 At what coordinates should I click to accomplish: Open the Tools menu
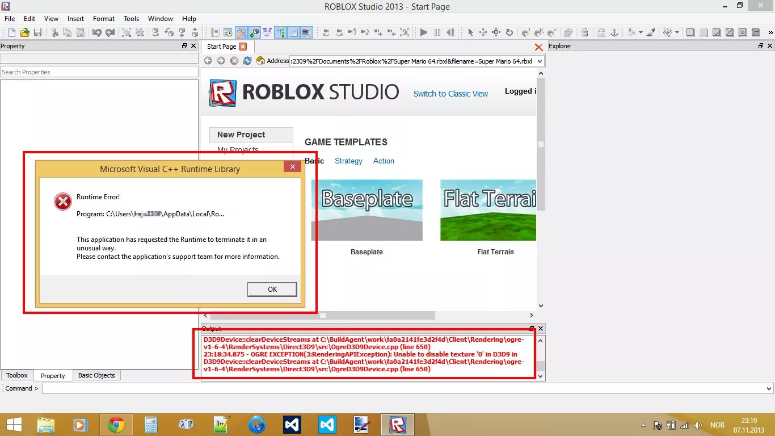[132, 19]
